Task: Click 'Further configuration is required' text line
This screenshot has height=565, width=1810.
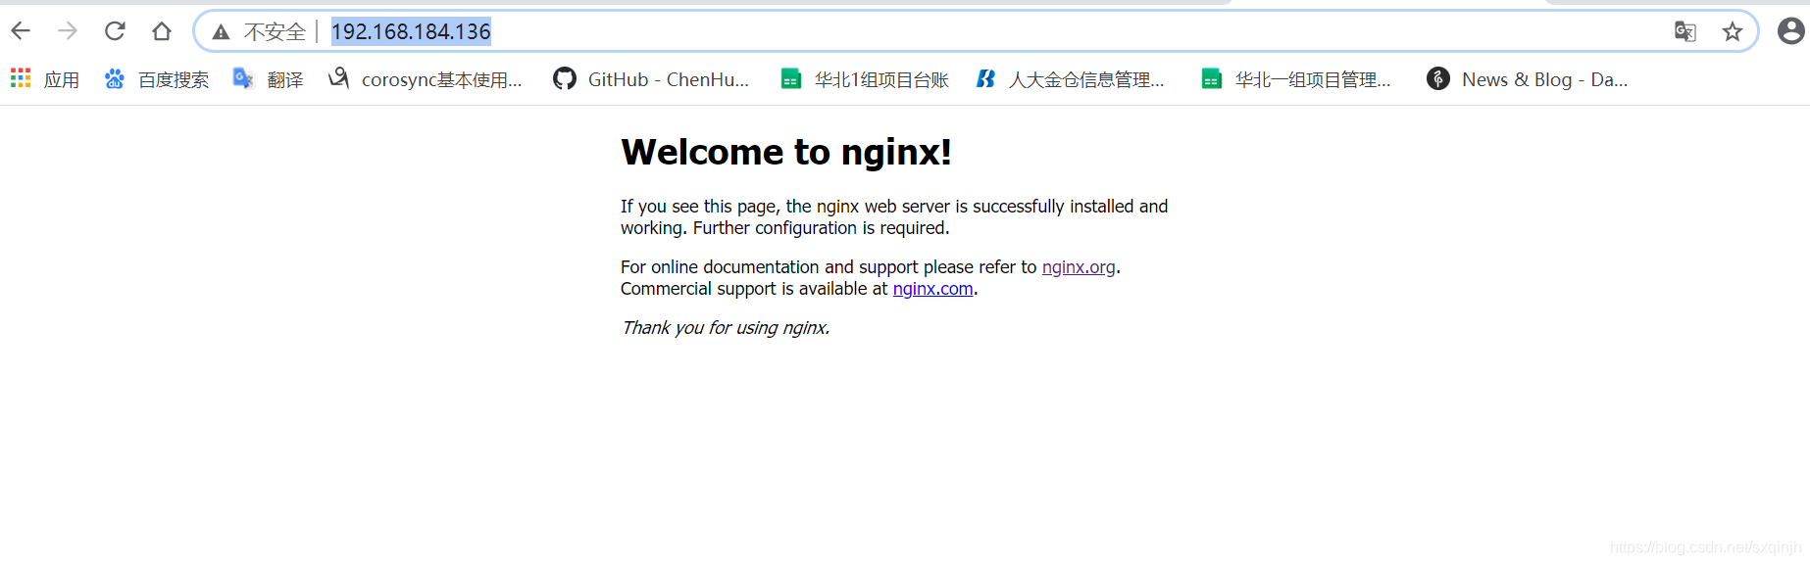Action: (822, 228)
